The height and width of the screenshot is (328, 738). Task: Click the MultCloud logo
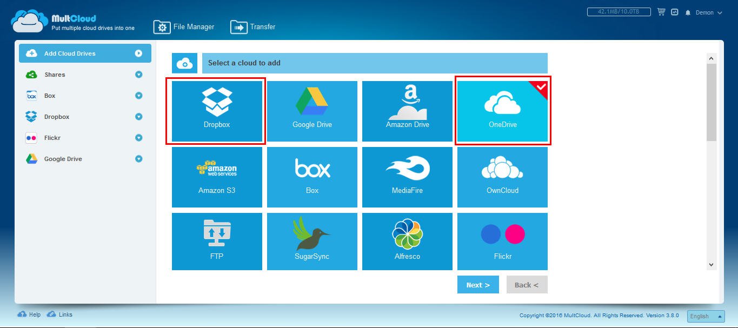click(72, 22)
